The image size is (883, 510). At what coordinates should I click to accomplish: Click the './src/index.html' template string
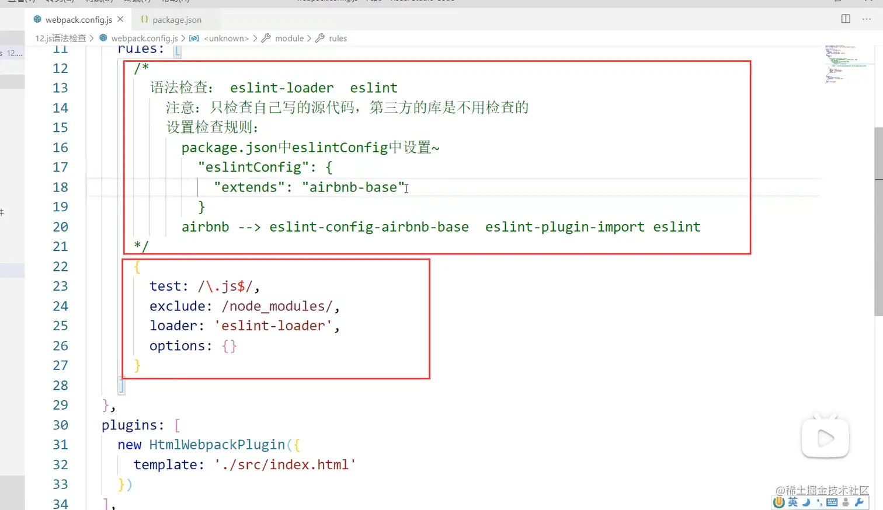point(285,464)
